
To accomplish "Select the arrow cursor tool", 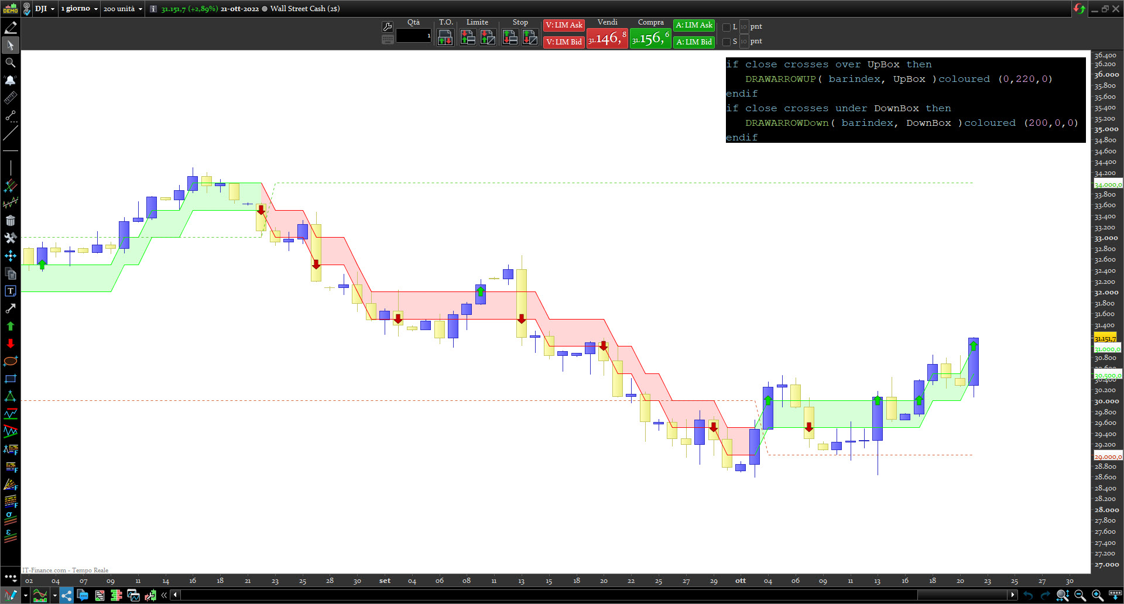I will tap(11, 45).
